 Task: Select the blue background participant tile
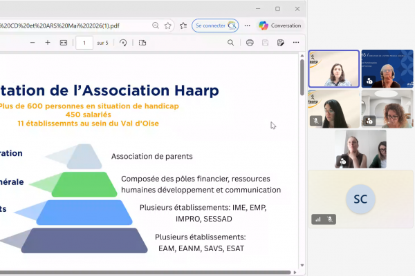pos(387,69)
